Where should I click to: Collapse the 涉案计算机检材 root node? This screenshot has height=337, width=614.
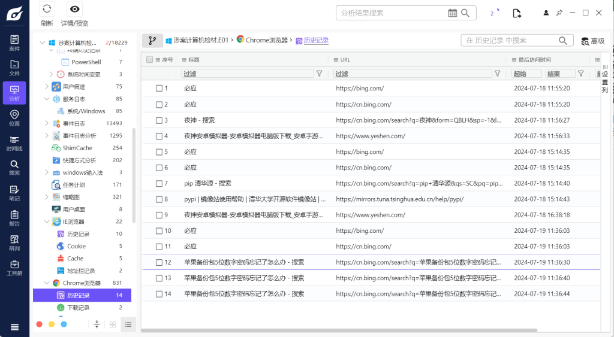(x=43, y=42)
